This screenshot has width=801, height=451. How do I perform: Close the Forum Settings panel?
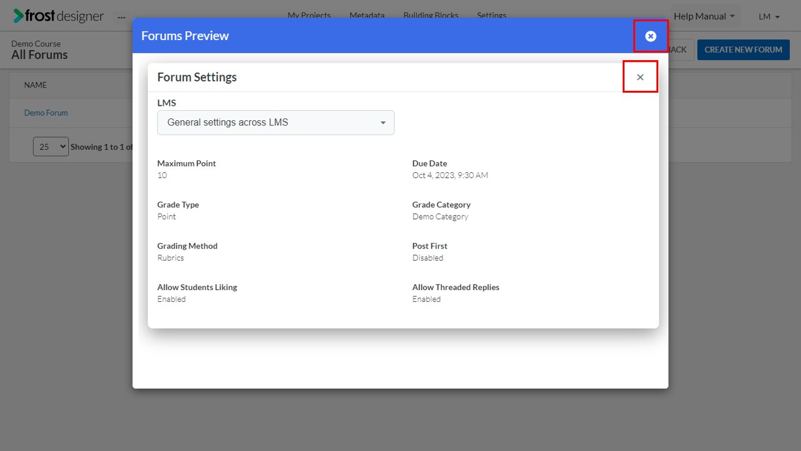[x=640, y=77]
